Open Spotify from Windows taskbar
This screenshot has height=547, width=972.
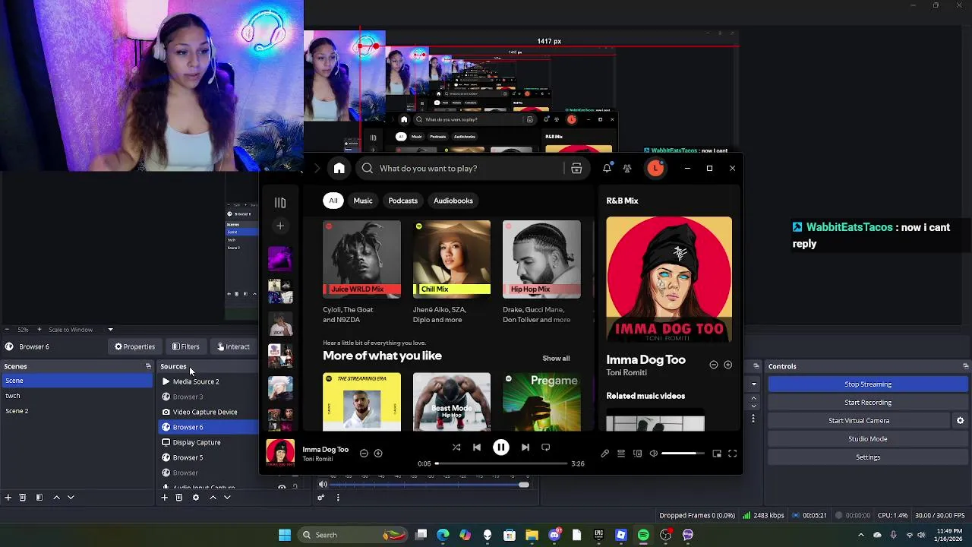click(643, 535)
